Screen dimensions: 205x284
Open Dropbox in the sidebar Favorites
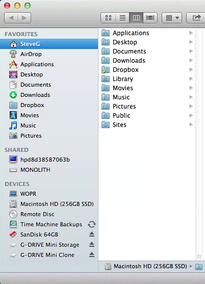click(49, 105)
